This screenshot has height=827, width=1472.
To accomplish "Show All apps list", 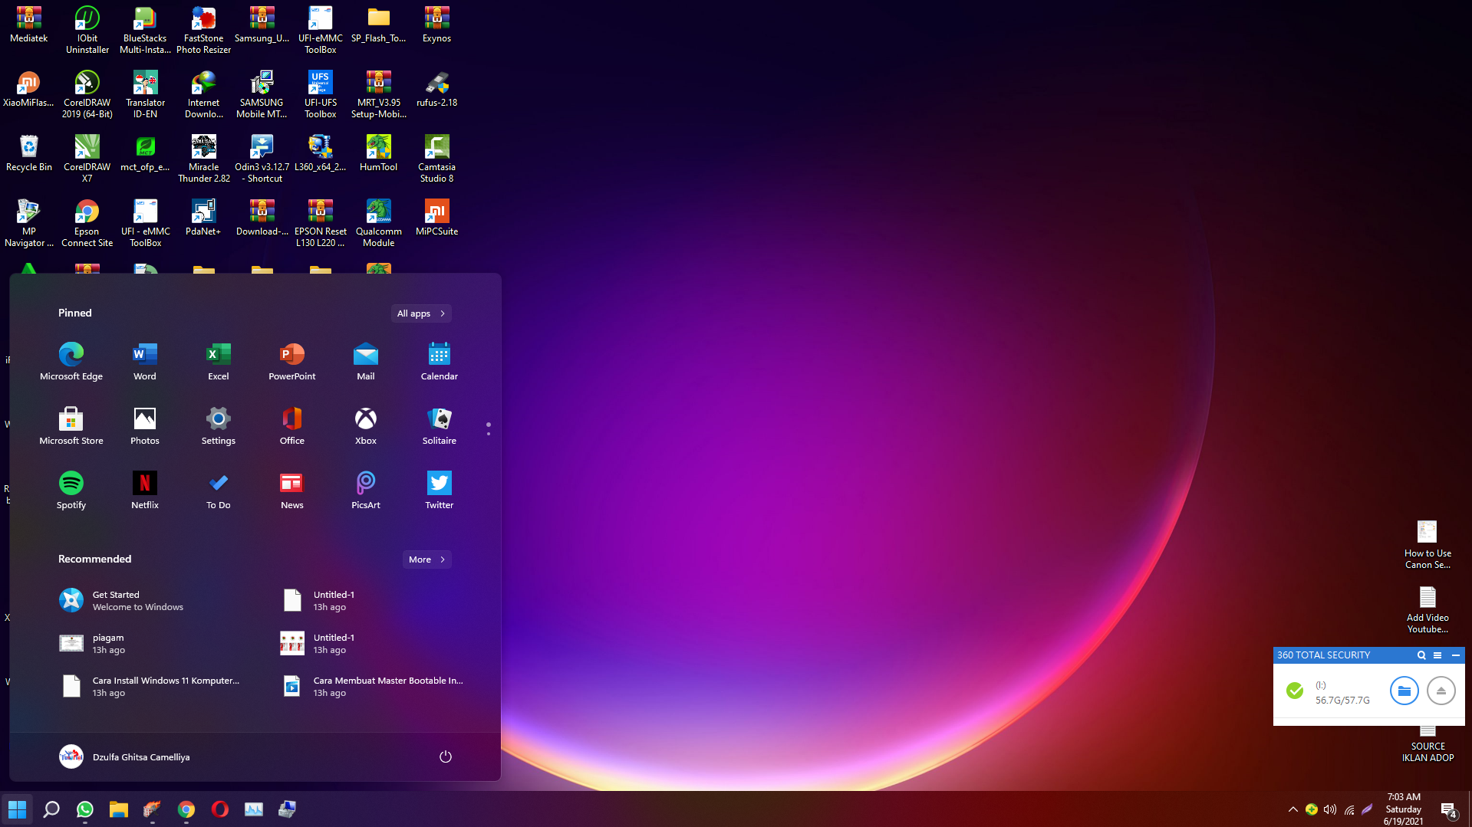I will point(421,313).
